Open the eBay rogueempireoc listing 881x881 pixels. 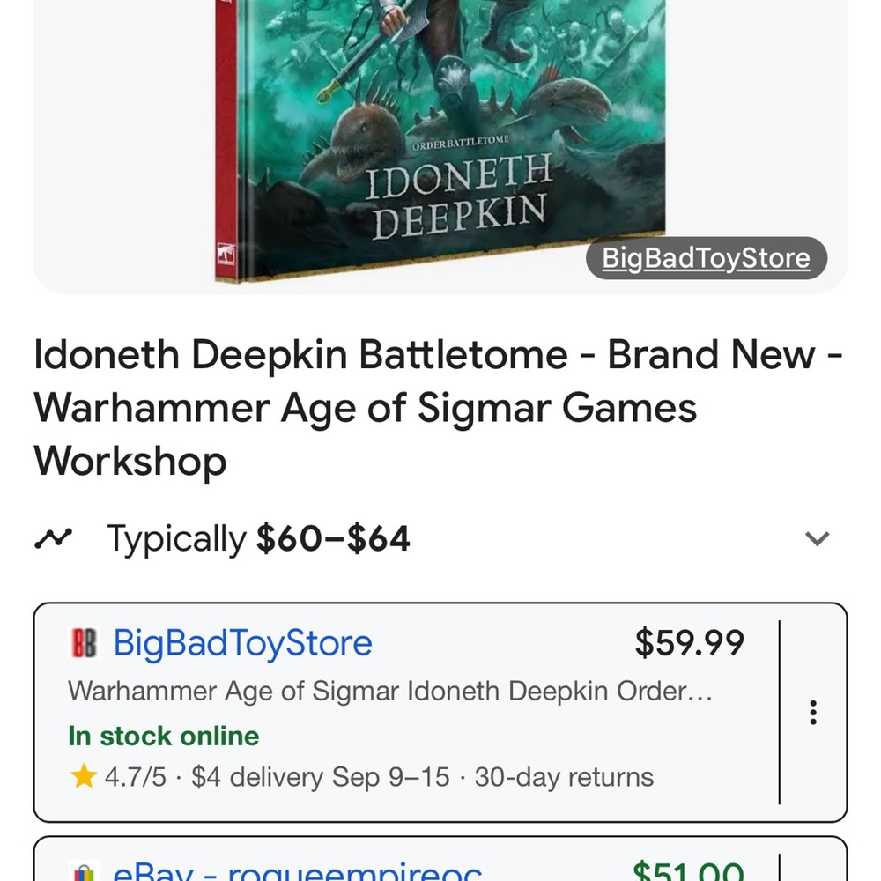tap(291, 870)
